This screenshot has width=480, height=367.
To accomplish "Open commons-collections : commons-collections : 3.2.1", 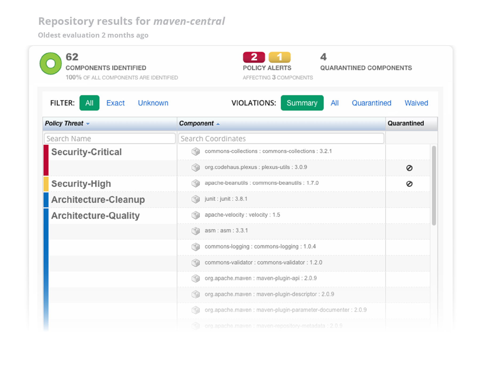I will [x=268, y=151].
